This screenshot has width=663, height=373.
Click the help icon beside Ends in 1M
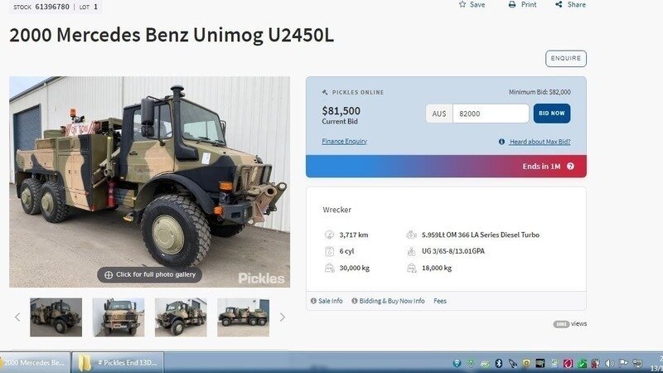tap(570, 167)
